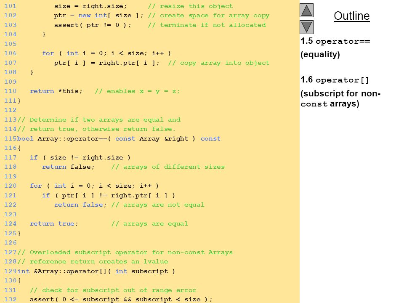Select the '1.5 operator==' outline entry
The width and height of the screenshot is (404, 303).
point(335,41)
